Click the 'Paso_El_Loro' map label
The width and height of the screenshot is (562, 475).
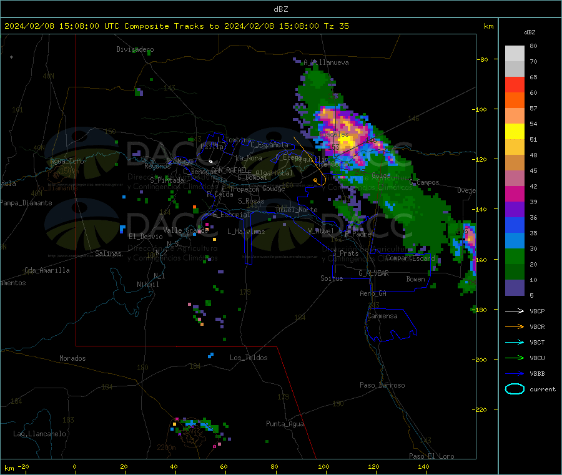pos(431,456)
